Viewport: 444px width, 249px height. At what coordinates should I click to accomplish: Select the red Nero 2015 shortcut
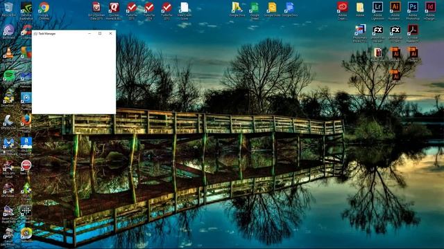26,166
